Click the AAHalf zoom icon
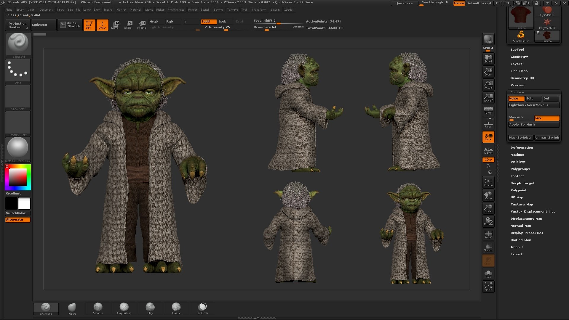 (488, 97)
